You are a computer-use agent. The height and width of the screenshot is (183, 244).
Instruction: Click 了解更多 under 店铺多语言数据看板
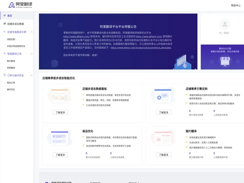point(60,113)
